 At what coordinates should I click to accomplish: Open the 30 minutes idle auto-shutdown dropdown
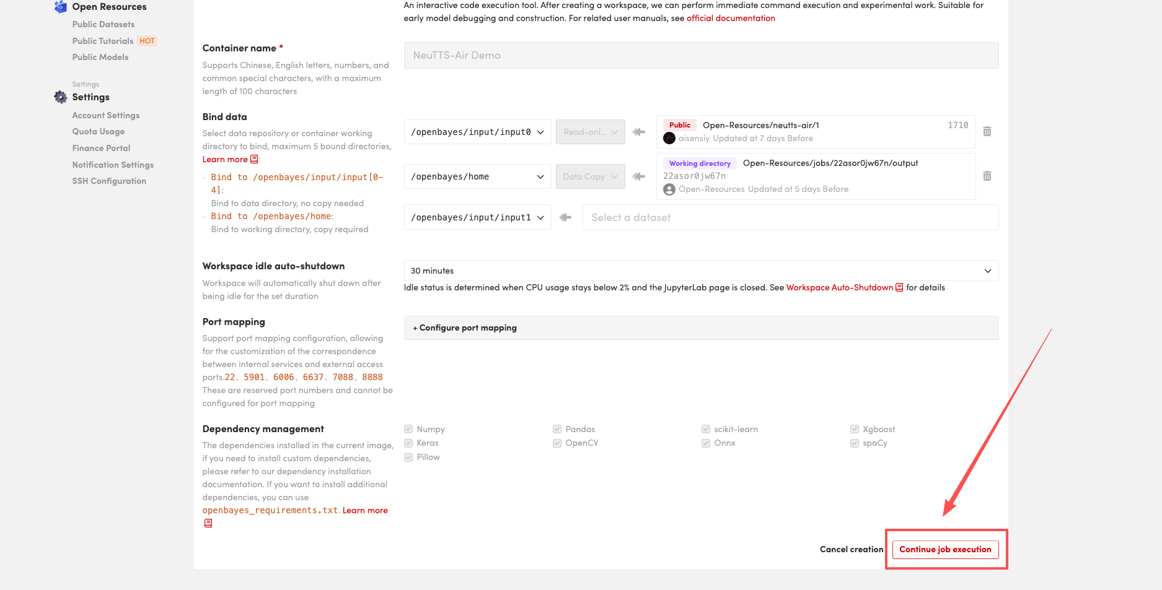tap(701, 271)
